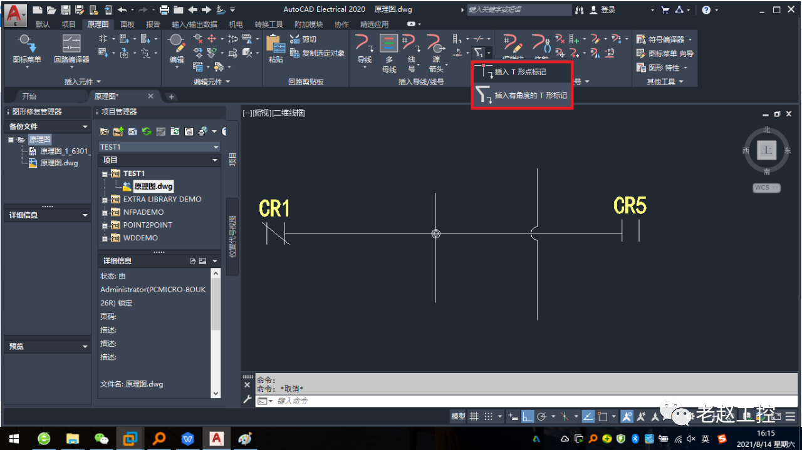
Task: Click the 剪切 cut circuit button
Action: click(303, 39)
